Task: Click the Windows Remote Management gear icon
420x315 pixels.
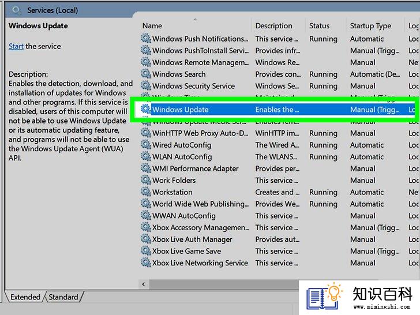Action: point(146,62)
